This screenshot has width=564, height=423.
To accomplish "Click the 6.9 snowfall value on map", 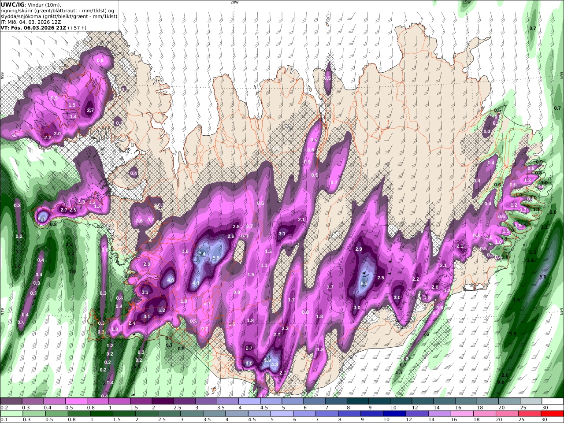I will 364,284.
